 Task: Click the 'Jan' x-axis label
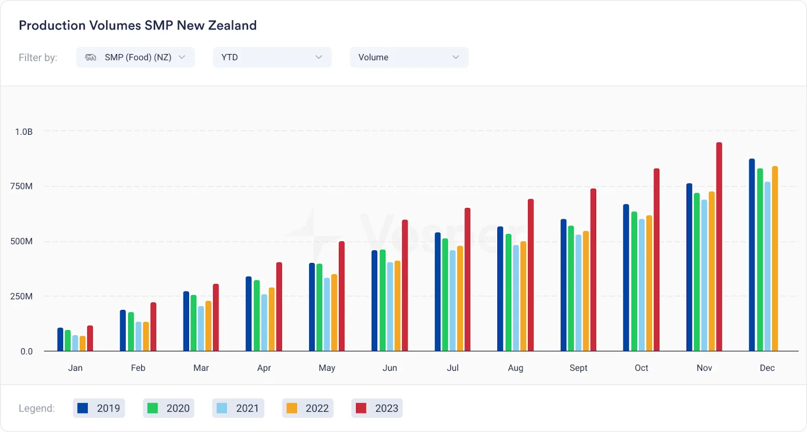click(75, 368)
